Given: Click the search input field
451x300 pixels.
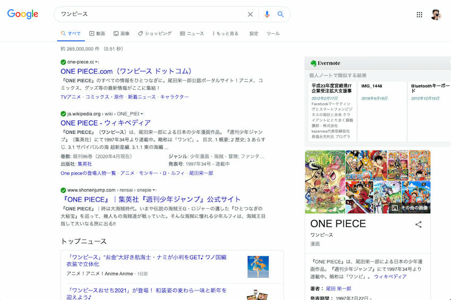Looking at the screenshot, I should pos(151,14).
